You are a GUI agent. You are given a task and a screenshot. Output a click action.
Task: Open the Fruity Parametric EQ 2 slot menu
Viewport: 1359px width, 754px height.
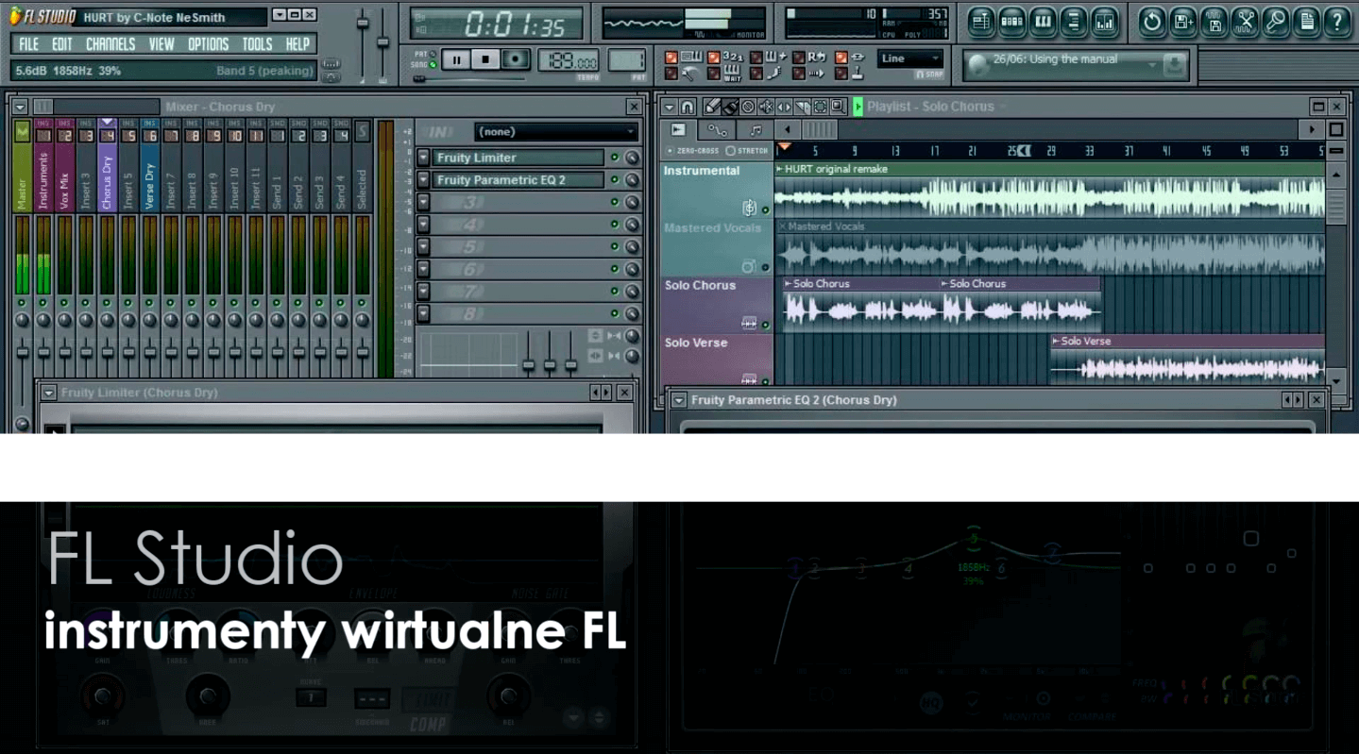(423, 180)
